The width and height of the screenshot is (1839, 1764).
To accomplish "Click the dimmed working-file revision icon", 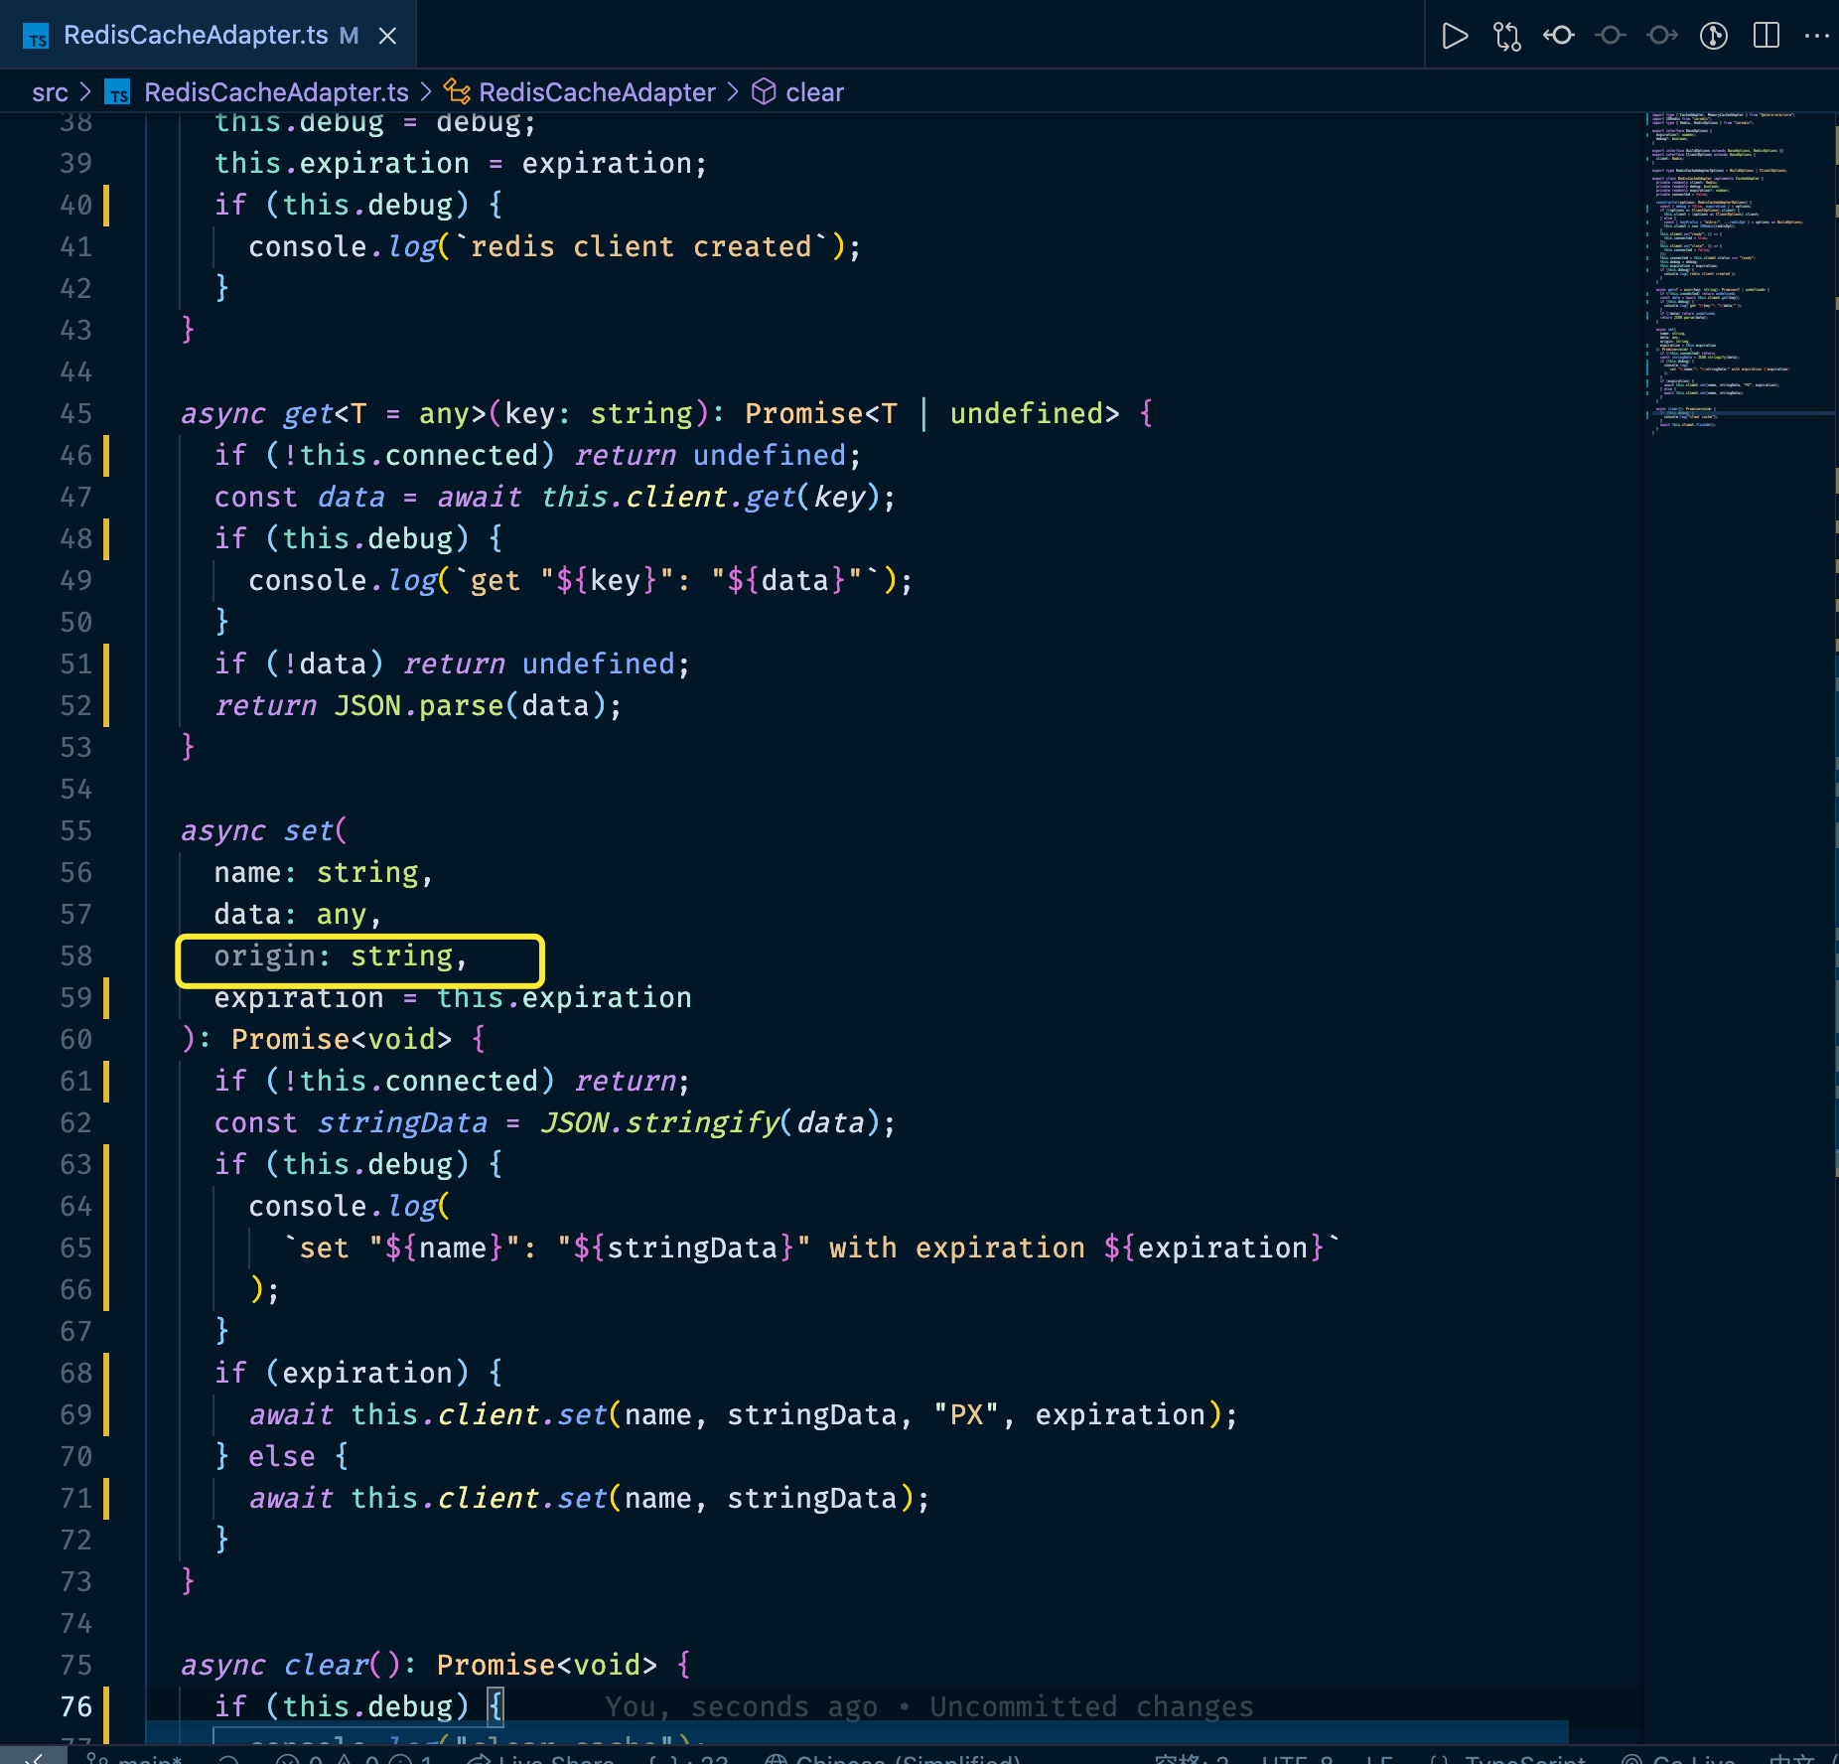I will [x=1611, y=36].
